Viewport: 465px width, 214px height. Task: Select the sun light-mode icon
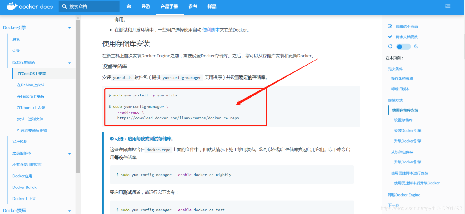tap(390, 46)
